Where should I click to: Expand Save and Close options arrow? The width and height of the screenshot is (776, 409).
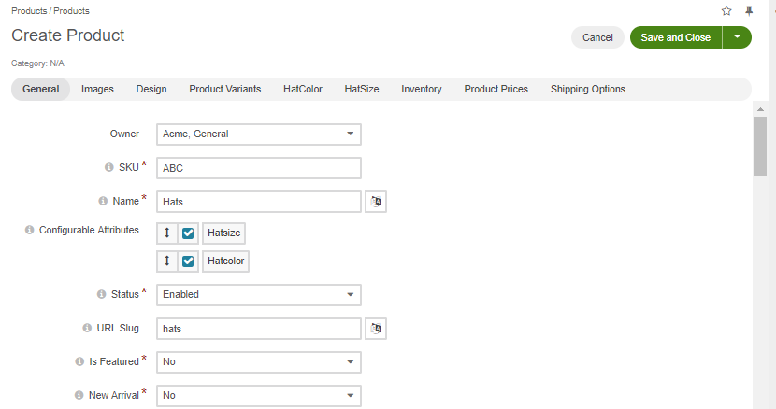click(x=738, y=37)
